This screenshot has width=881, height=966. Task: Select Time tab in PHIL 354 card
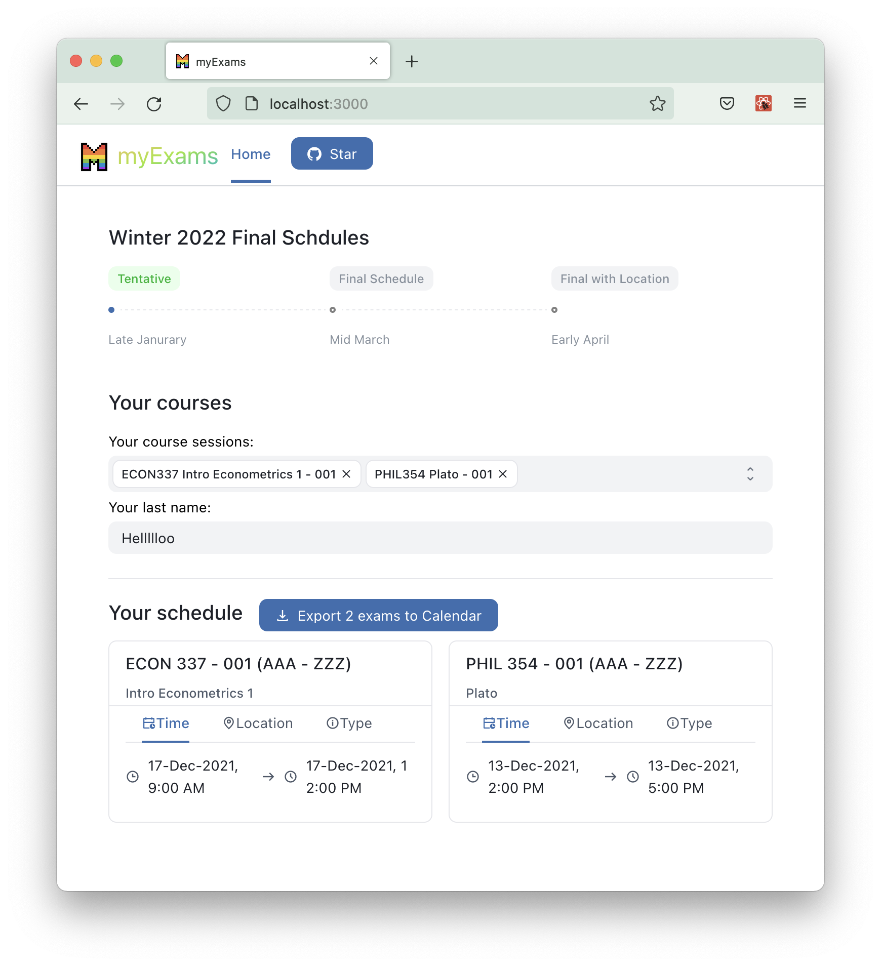coord(506,723)
